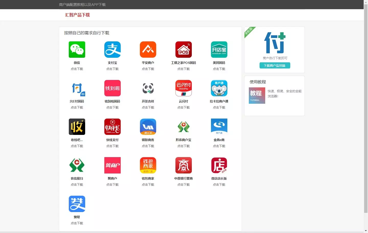Click 点击下载 under 赞呗
The width and height of the screenshot is (368, 233).
tap(77, 223)
